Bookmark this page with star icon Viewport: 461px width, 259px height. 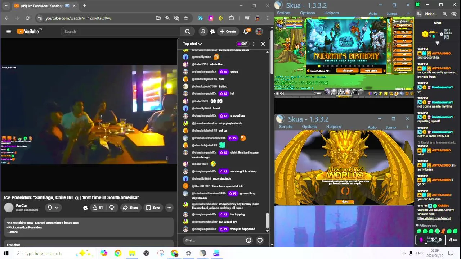pyautogui.click(x=186, y=18)
